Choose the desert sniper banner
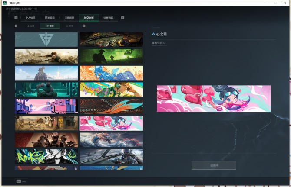This screenshot has height=187, width=291. click(x=46, y=56)
